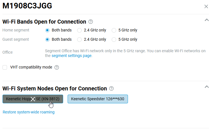
Task: Close the M1908C3JGG device panel
Action: [x=206, y=6]
